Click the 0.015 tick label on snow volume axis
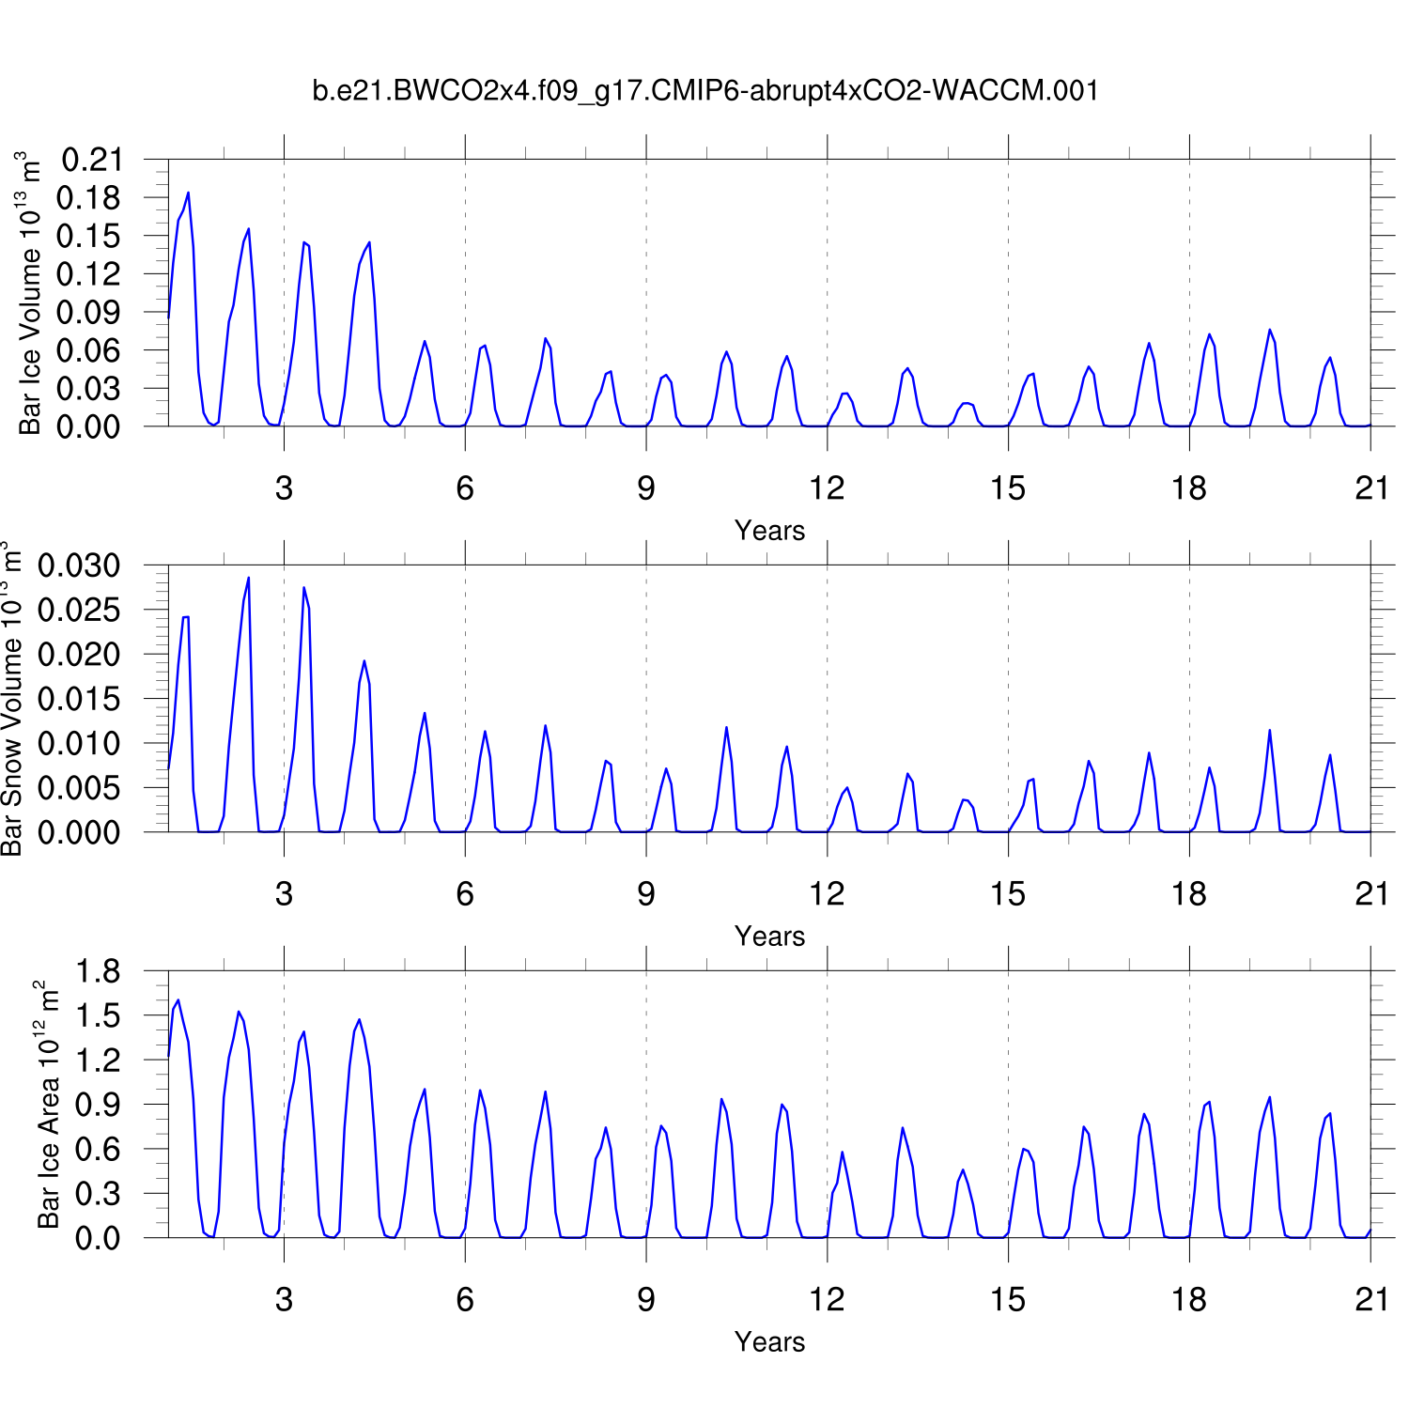 pos(80,699)
